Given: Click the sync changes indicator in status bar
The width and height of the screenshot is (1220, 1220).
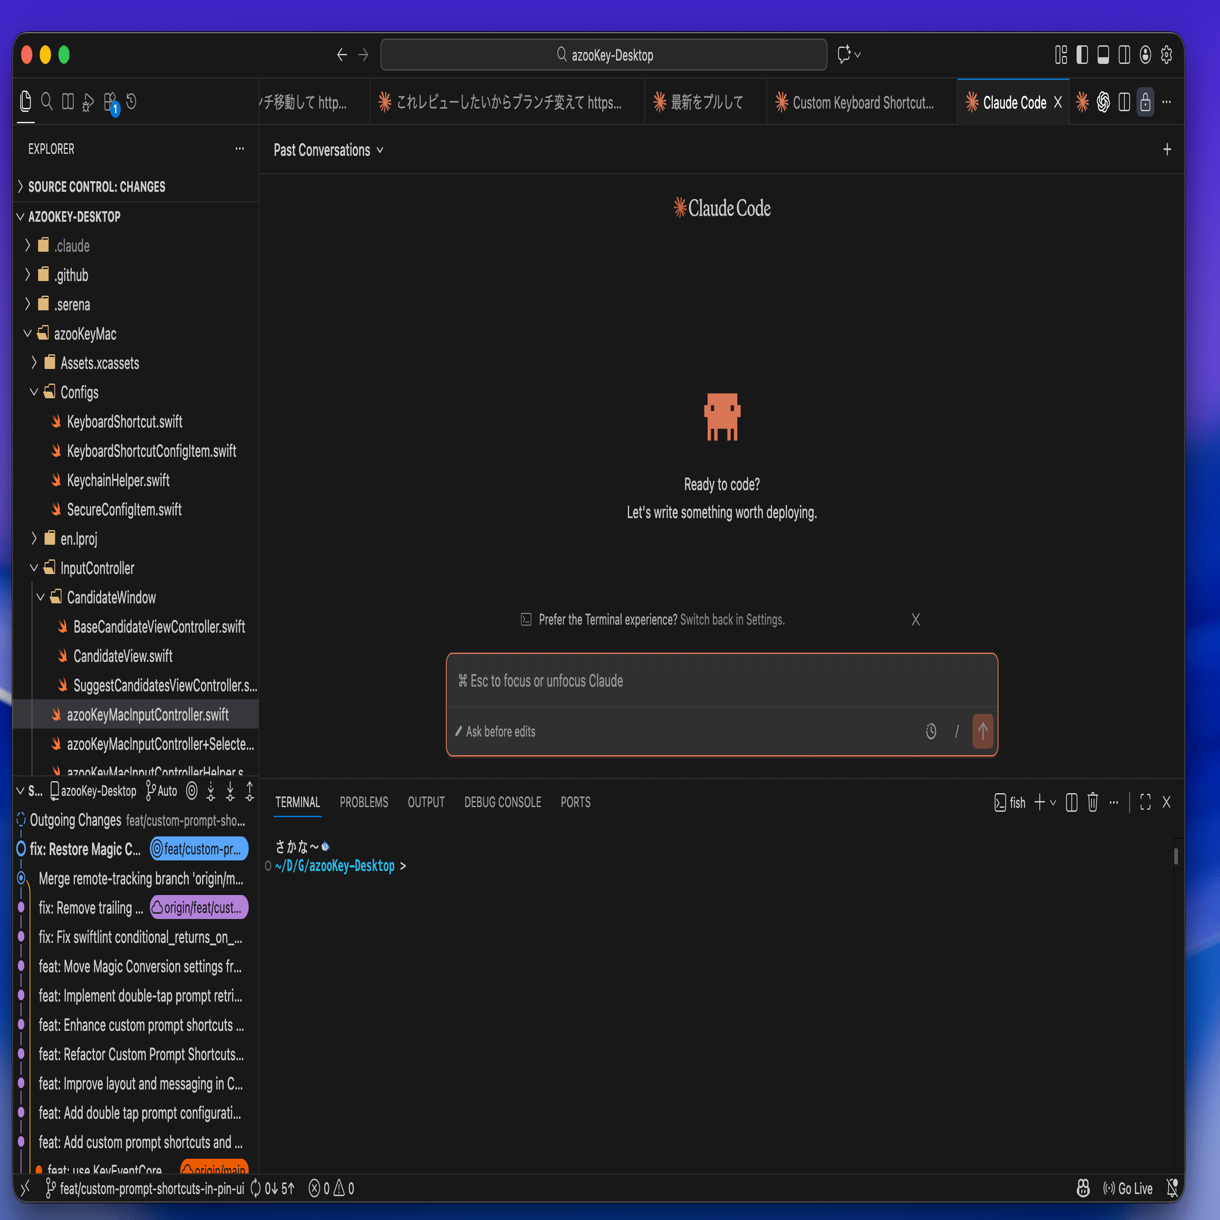Looking at the screenshot, I should 272,1189.
